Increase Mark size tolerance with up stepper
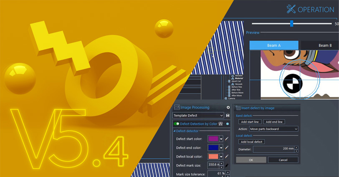The width and height of the screenshot is (339, 177). pos(228,172)
